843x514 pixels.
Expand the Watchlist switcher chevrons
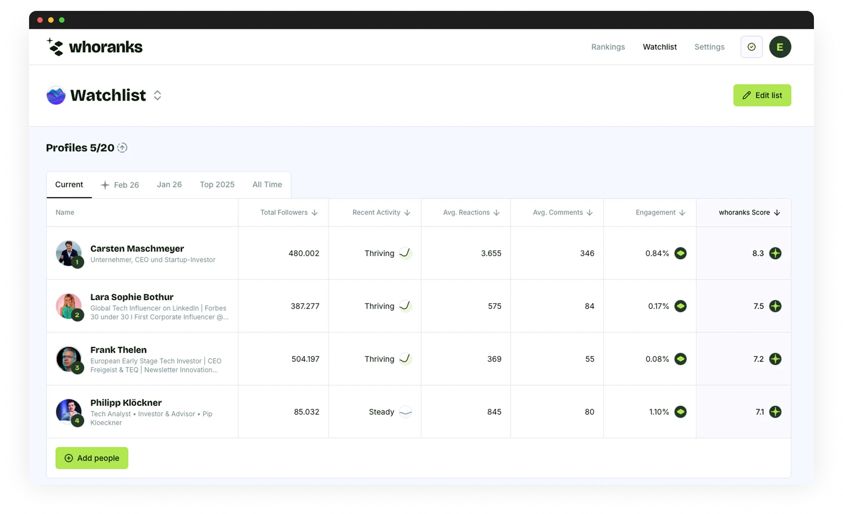[x=157, y=95]
